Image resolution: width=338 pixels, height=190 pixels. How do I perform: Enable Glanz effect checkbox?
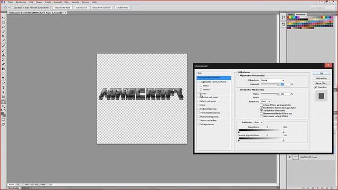pyautogui.click(x=199, y=105)
